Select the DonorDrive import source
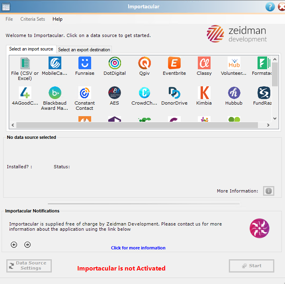The width and height of the screenshot is (285, 284). coord(174,96)
